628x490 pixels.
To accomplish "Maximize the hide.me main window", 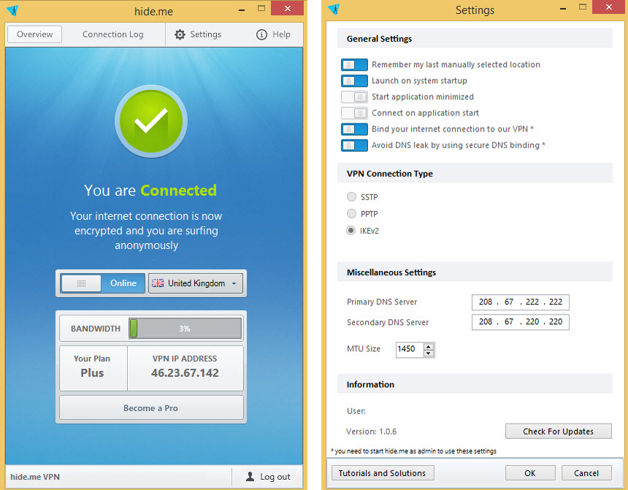I will (261, 9).
